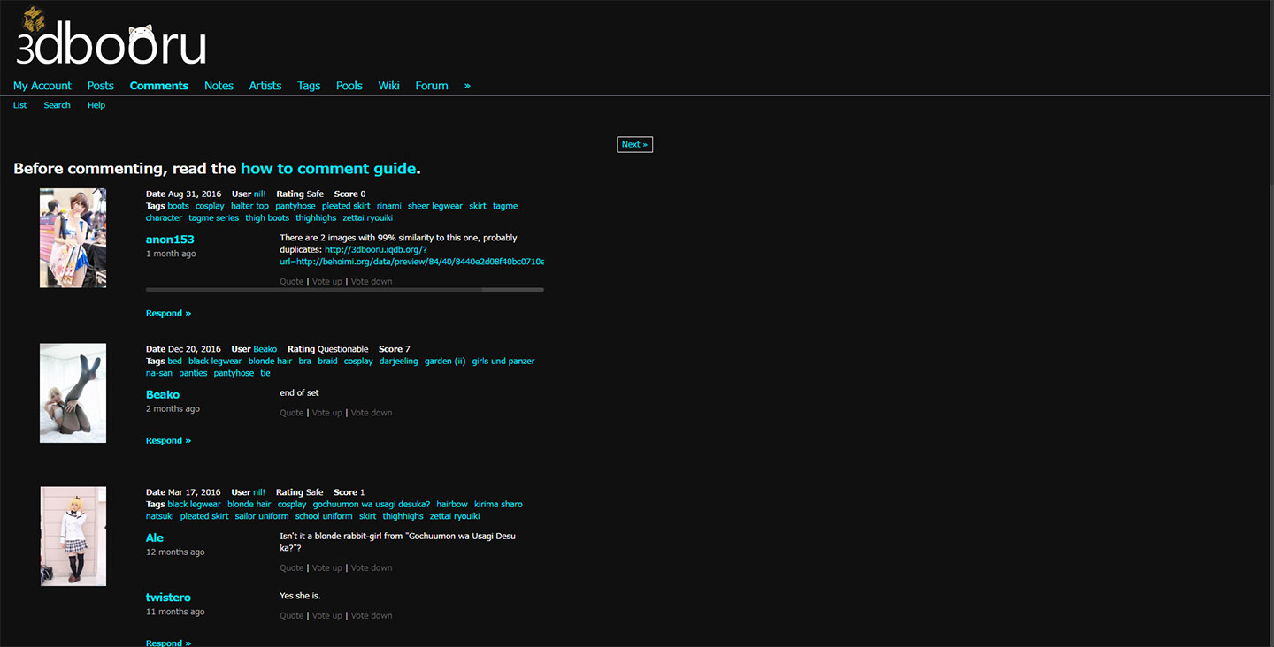Click the sheer legwear tag

click(x=435, y=206)
